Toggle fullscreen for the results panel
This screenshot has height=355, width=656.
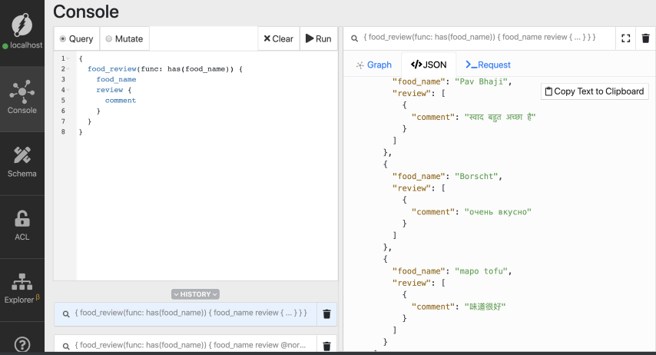coord(625,38)
